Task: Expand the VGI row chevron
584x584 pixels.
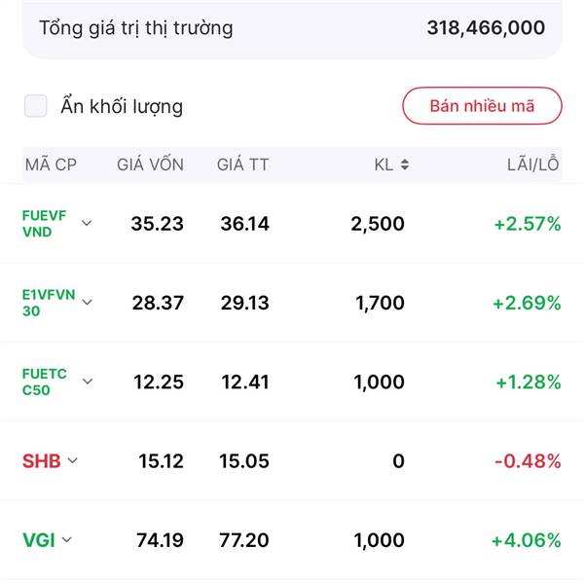Action: (x=66, y=539)
